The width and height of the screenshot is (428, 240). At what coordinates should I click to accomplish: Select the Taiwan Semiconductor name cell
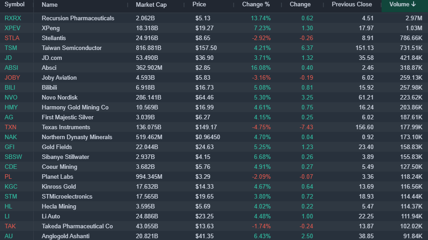tap(72, 48)
